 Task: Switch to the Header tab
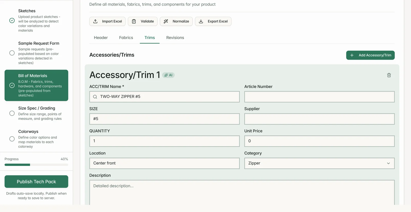(x=101, y=38)
